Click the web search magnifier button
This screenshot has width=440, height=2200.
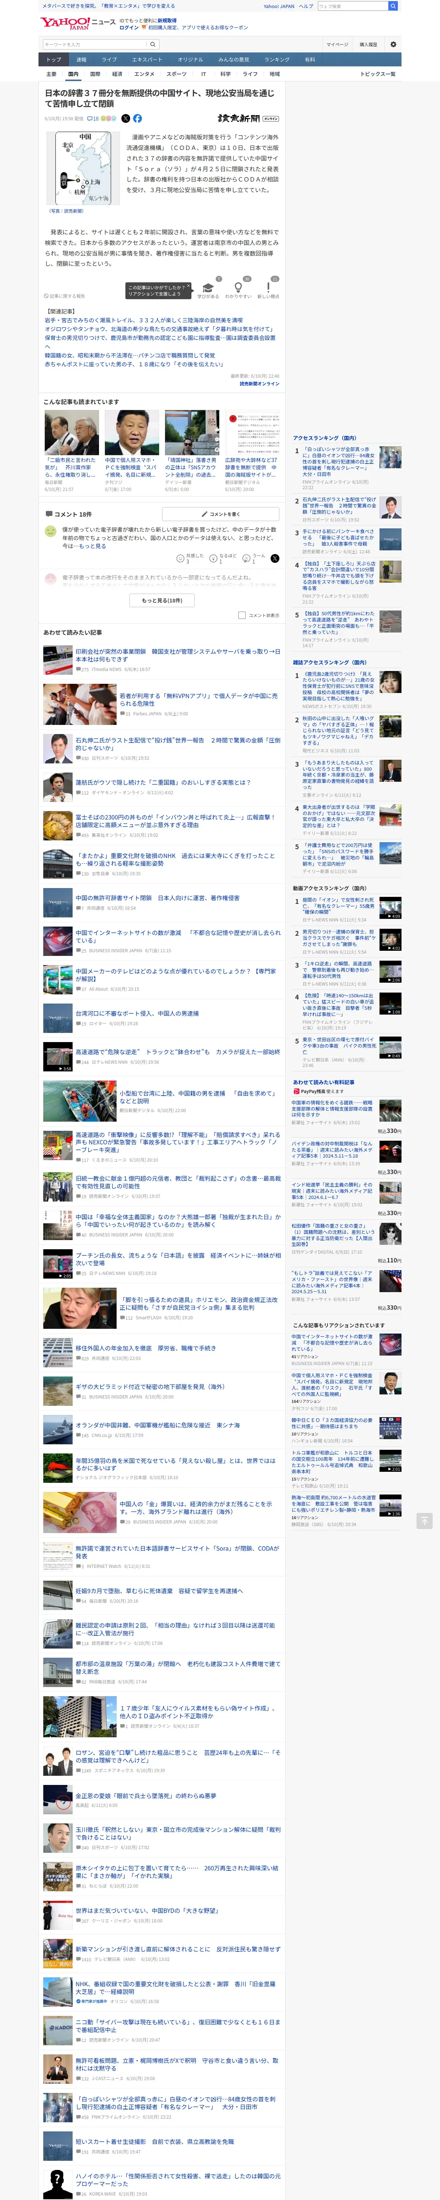[x=393, y=6]
